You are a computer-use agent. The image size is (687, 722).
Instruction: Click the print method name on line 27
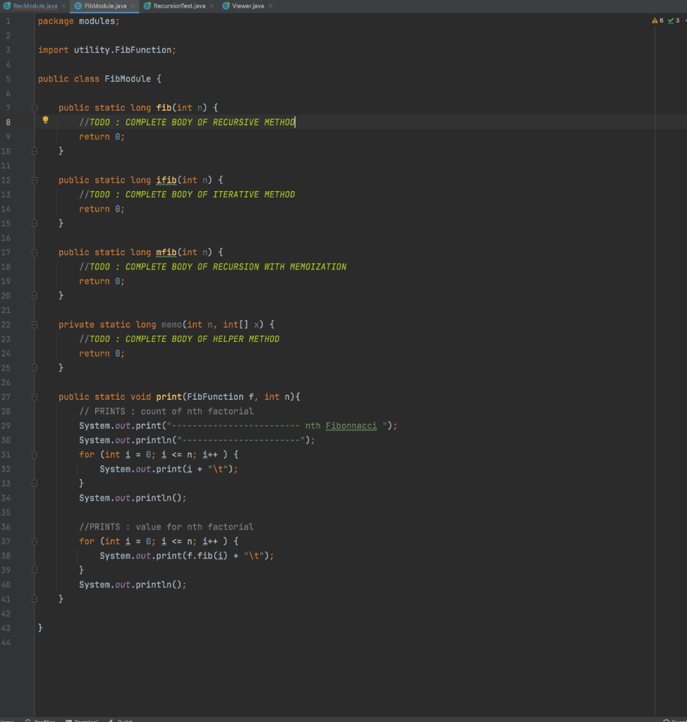click(x=169, y=397)
